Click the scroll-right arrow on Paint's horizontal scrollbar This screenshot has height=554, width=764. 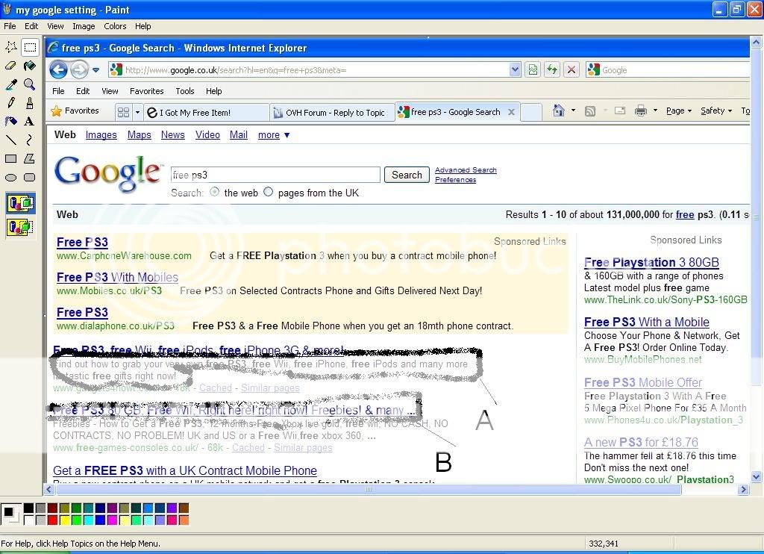click(743, 489)
